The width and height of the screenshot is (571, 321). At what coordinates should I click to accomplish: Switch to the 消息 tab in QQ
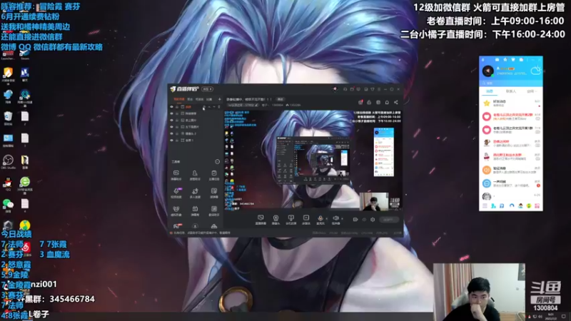490,91
